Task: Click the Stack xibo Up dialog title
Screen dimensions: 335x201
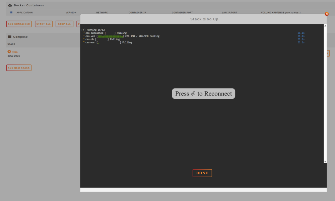Action: (204, 19)
